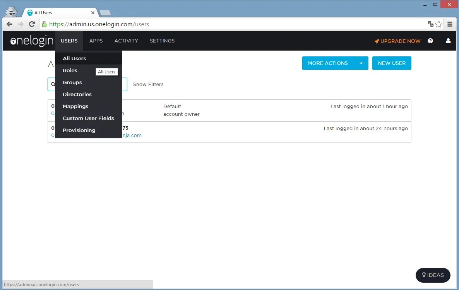The image size is (459, 290).
Task: Select Directories in Users menu
Action: (88, 94)
